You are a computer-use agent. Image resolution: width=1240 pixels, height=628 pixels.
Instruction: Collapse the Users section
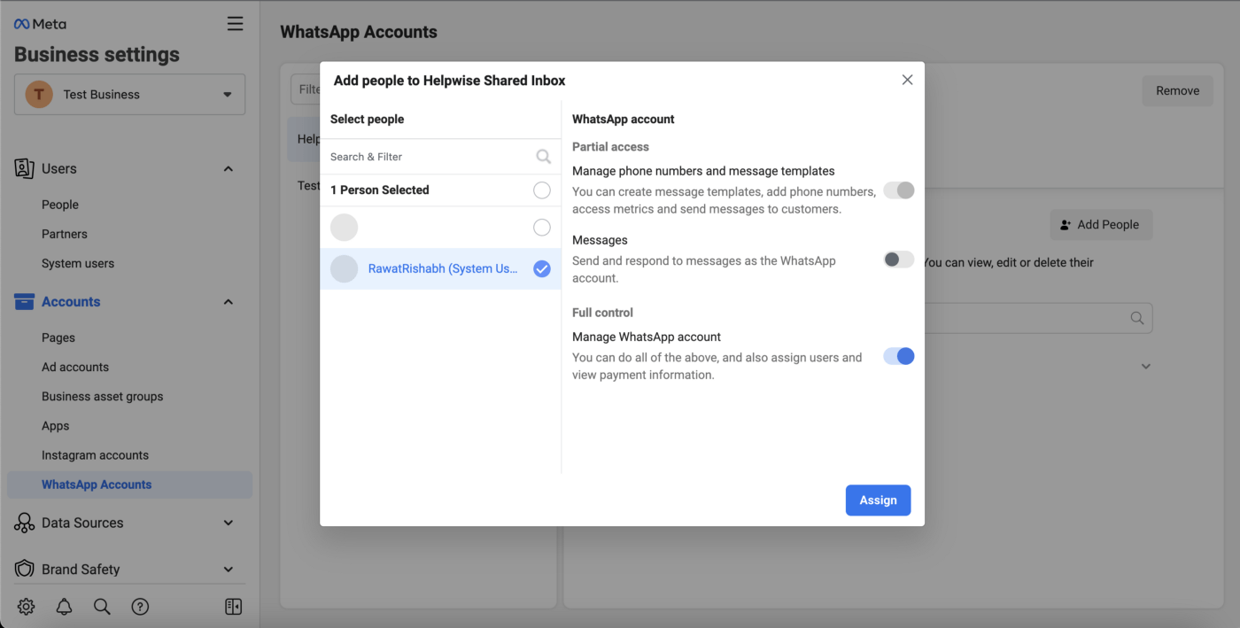228,169
